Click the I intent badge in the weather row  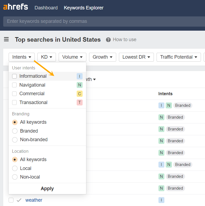click(x=161, y=200)
